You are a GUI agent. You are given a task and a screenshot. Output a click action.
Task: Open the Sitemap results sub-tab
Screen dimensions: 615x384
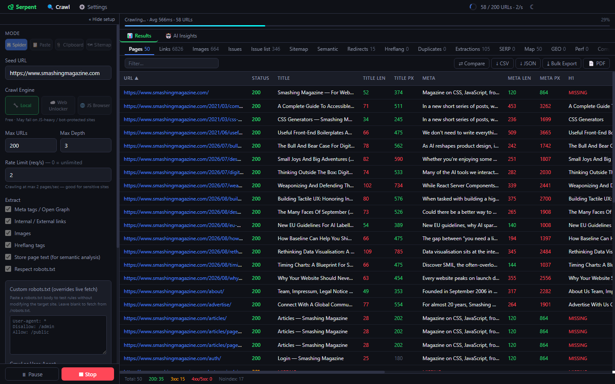click(x=299, y=49)
